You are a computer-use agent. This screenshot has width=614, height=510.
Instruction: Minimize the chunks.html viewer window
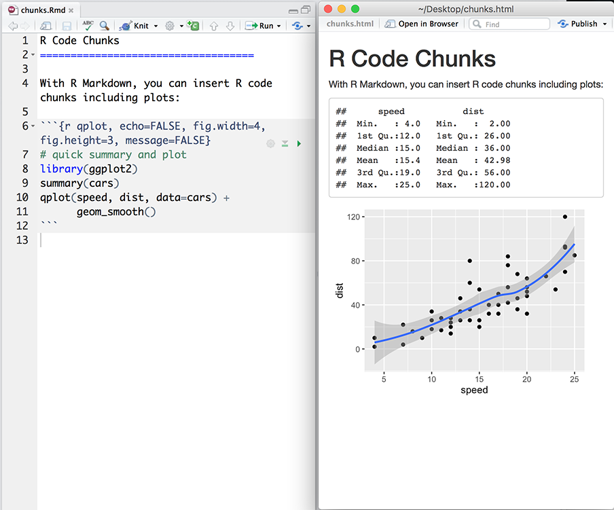coord(342,9)
